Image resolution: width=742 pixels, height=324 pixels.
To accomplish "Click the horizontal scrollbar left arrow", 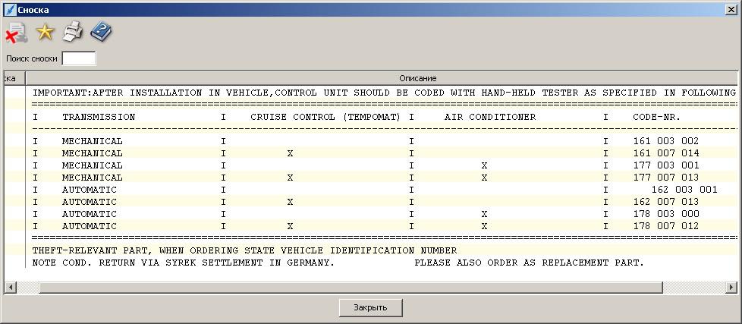I will pyautogui.click(x=11, y=288).
